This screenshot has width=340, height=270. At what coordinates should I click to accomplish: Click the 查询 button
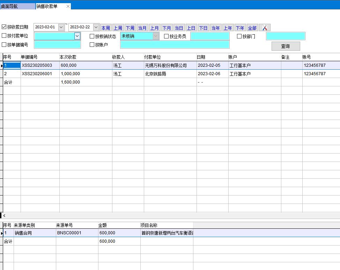point(285,46)
